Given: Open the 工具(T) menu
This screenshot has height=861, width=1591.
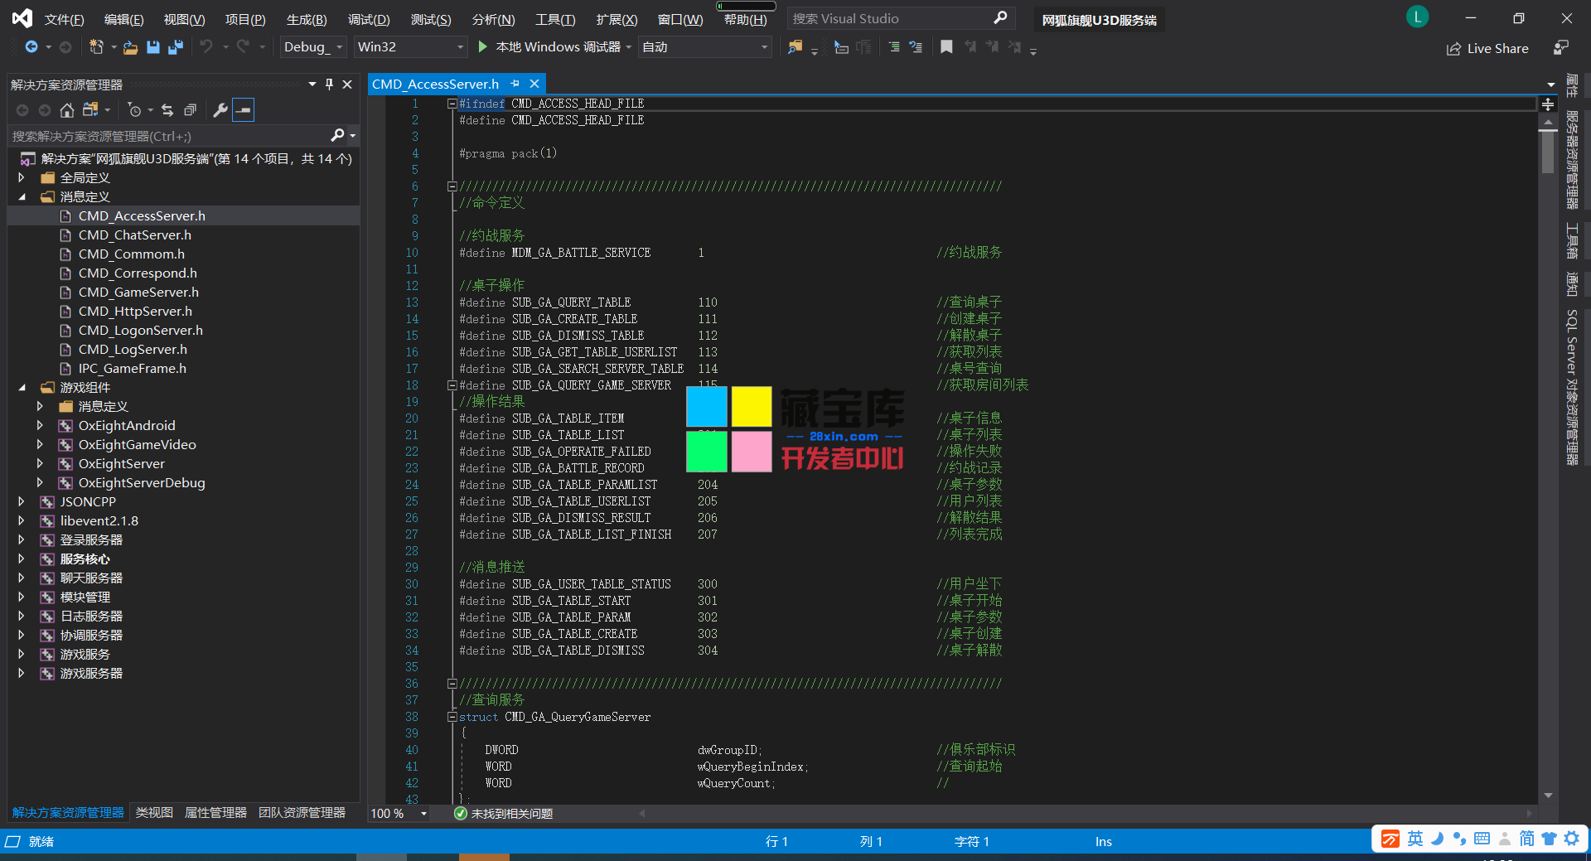Looking at the screenshot, I should click(x=555, y=19).
